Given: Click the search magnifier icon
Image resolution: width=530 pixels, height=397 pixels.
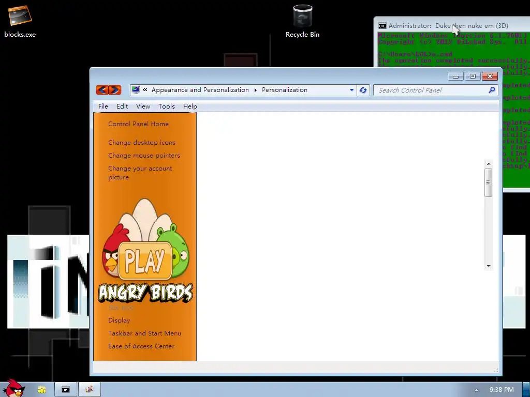Looking at the screenshot, I should pyautogui.click(x=492, y=90).
